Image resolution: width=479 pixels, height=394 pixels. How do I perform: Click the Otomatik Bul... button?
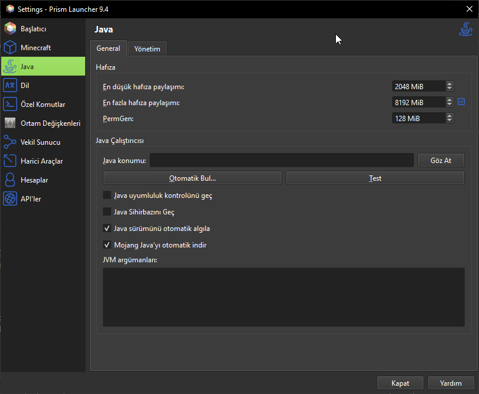[x=192, y=178]
